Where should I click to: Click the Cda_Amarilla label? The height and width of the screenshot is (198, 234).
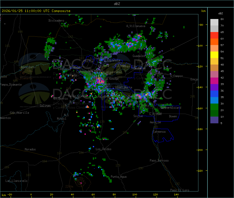(x=19, y=113)
